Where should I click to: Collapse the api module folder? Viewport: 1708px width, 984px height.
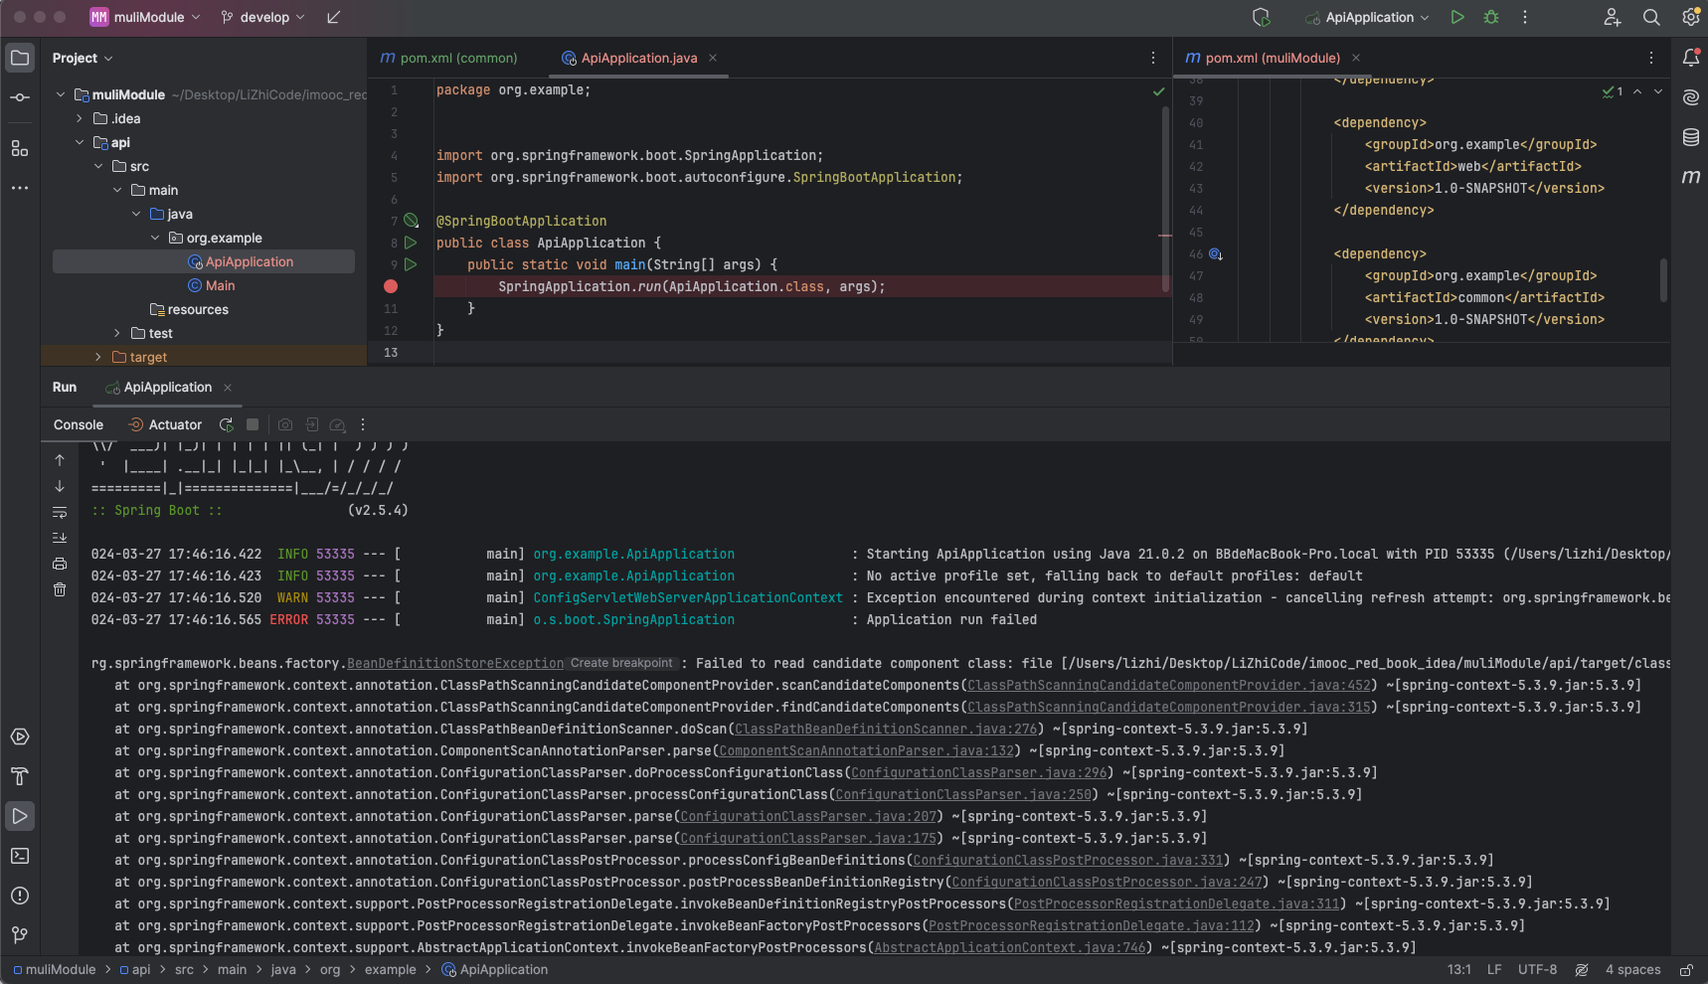coord(80,142)
